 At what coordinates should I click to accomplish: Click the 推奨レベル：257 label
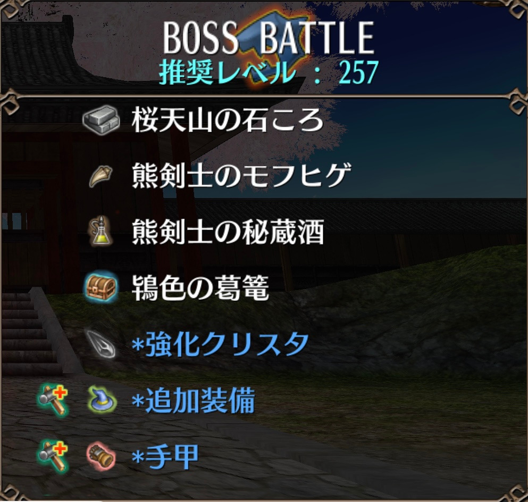(269, 72)
